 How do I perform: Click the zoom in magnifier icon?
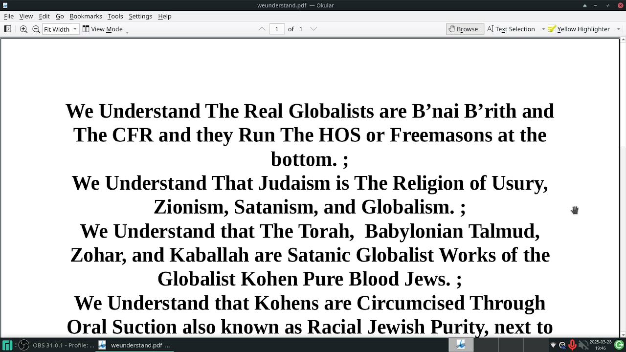click(23, 29)
